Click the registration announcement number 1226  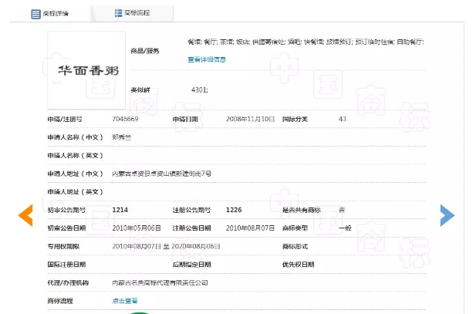coord(233,210)
